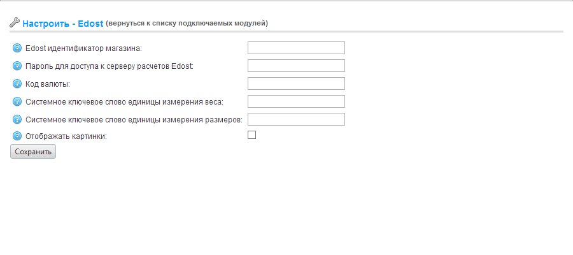This screenshot has width=573, height=255.
Task: Click the Сохранить button
Action: (x=33, y=152)
